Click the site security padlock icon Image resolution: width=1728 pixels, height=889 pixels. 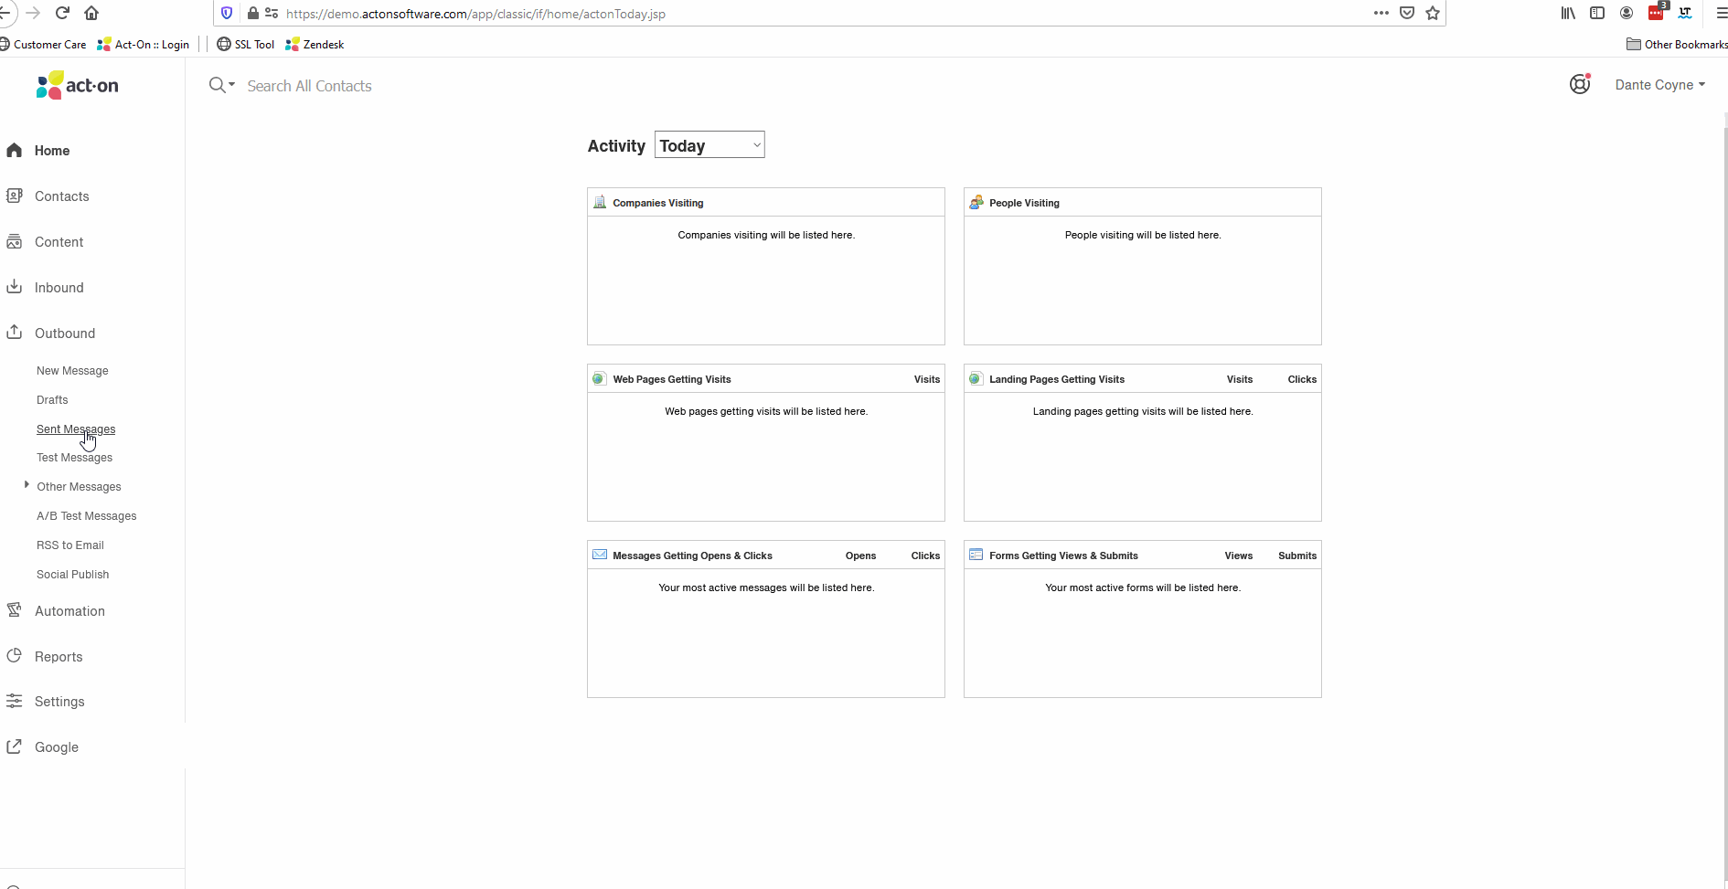point(253,13)
